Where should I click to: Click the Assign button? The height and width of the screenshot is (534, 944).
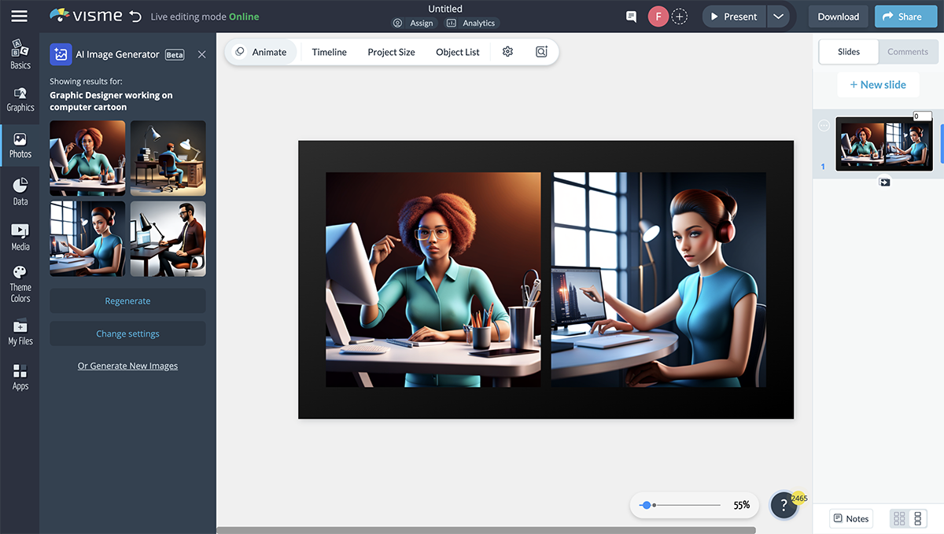coord(414,23)
